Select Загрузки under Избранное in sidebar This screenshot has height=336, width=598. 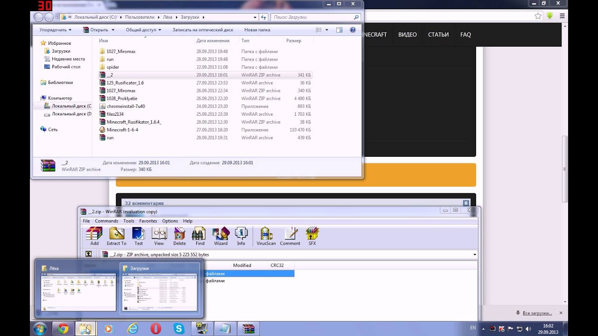[x=61, y=51]
